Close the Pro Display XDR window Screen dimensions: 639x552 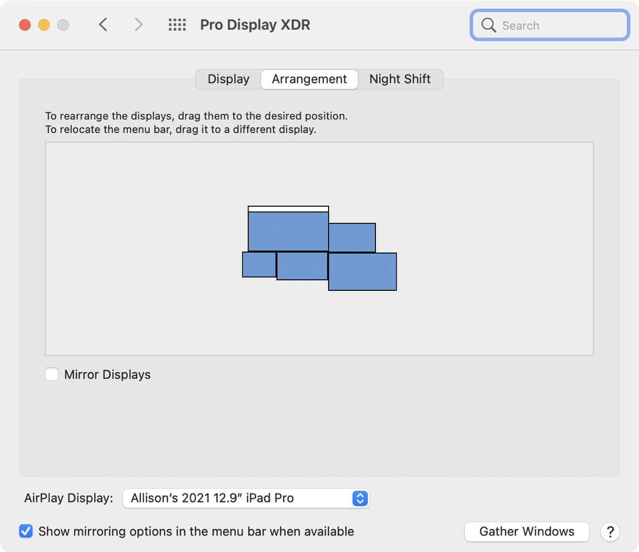click(x=24, y=25)
